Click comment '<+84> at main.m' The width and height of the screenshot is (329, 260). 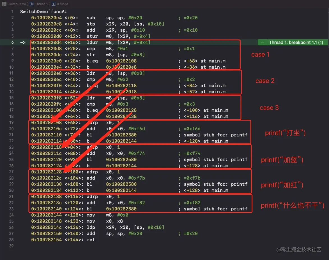(204, 85)
